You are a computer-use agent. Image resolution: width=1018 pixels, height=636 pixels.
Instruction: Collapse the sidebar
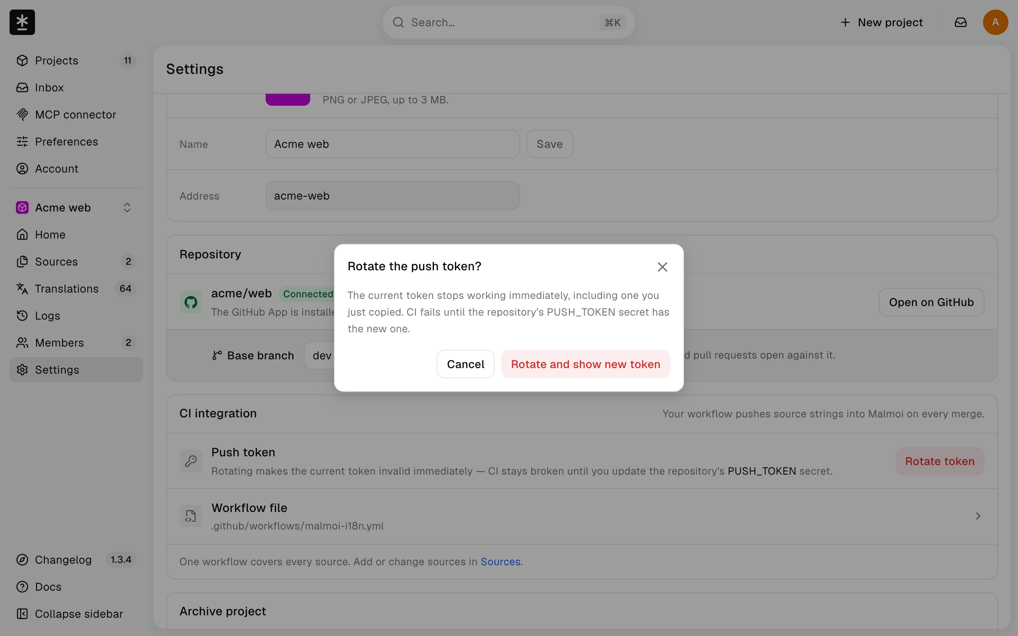pyautogui.click(x=76, y=614)
